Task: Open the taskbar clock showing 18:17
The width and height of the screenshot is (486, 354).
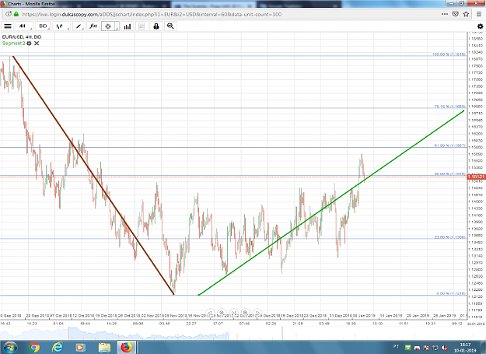Action: [x=465, y=348]
